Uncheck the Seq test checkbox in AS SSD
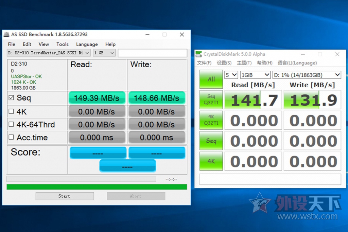 tap(11, 98)
